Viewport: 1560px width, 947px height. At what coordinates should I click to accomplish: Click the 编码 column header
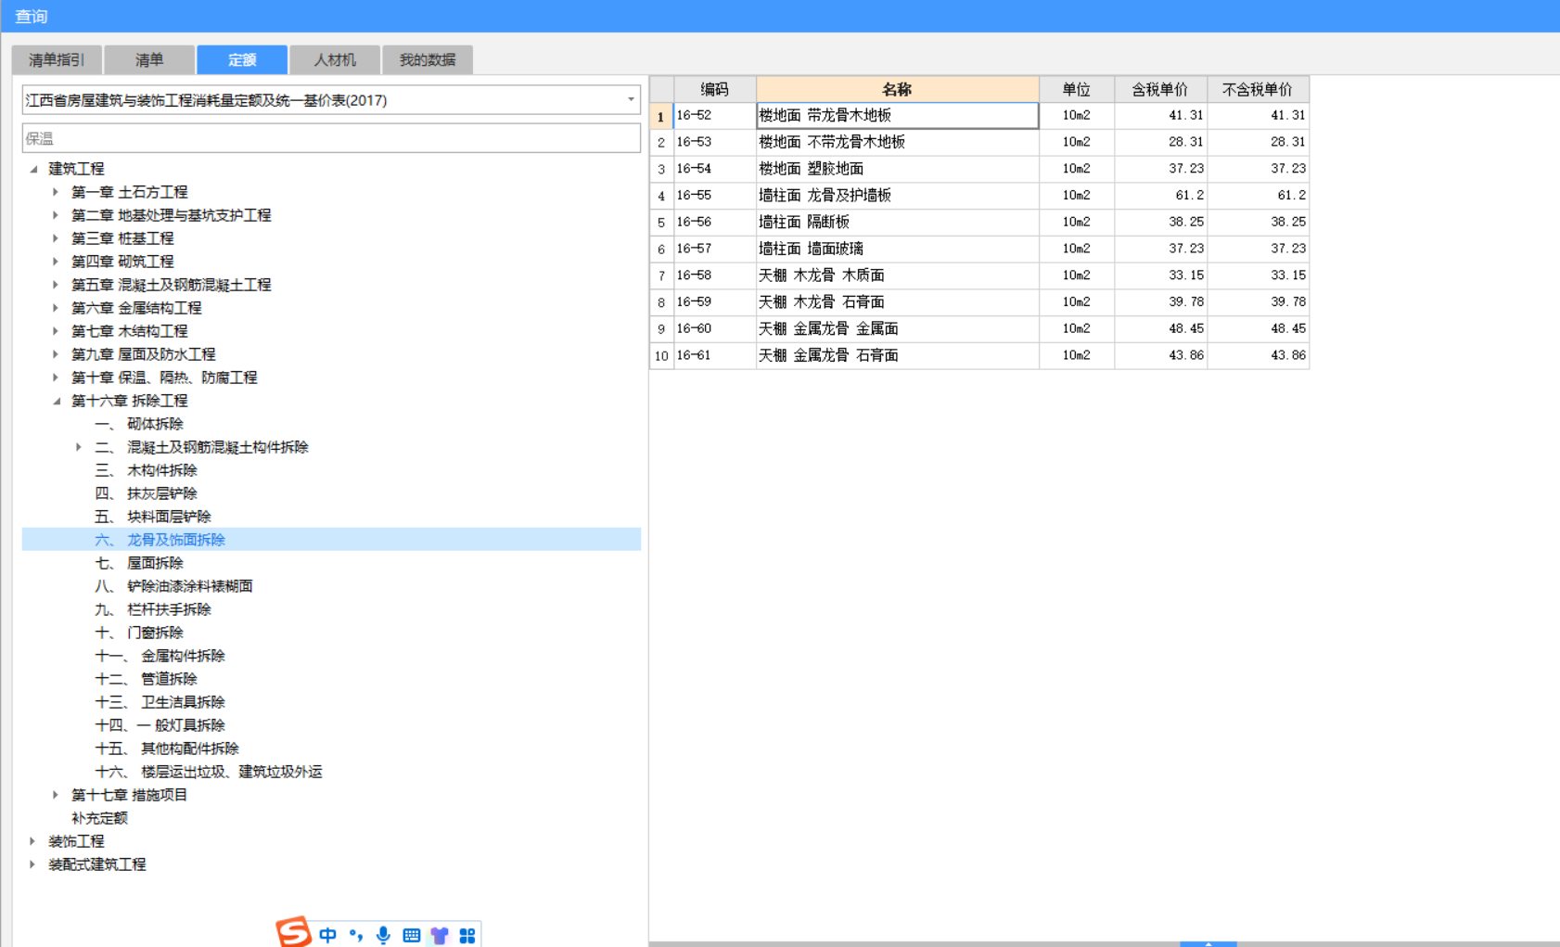click(x=714, y=89)
